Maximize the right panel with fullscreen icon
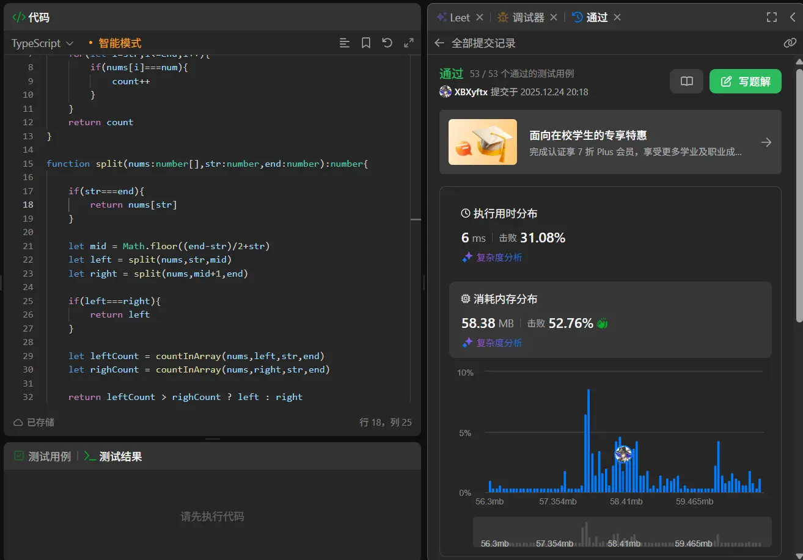This screenshot has height=560, width=803. pyautogui.click(x=772, y=17)
